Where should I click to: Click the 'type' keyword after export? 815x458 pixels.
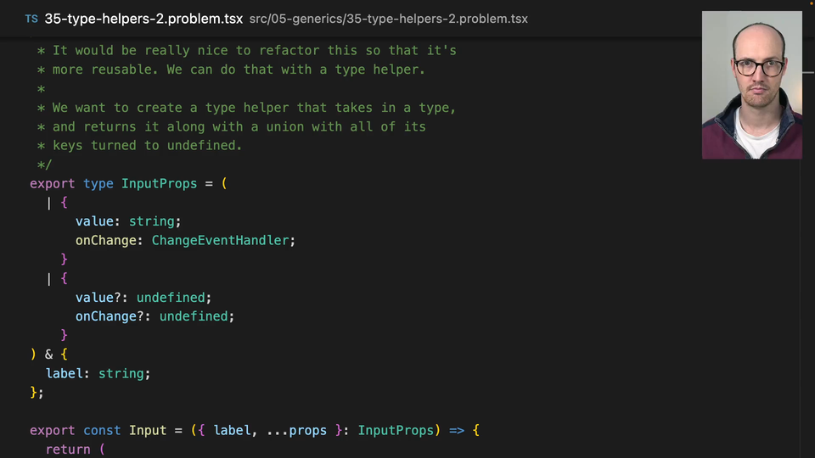[x=98, y=184]
